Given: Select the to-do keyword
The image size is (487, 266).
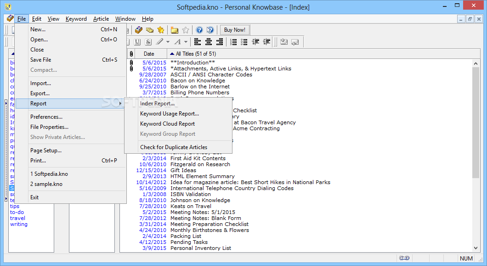Looking at the screenshot, I should (17, 212).
